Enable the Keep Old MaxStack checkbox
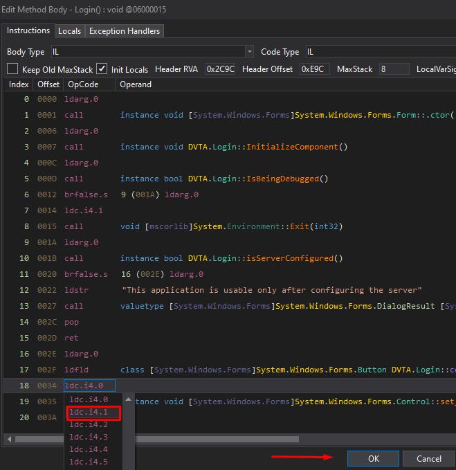The width and height of the screenshot is (456, 470). 12,69
